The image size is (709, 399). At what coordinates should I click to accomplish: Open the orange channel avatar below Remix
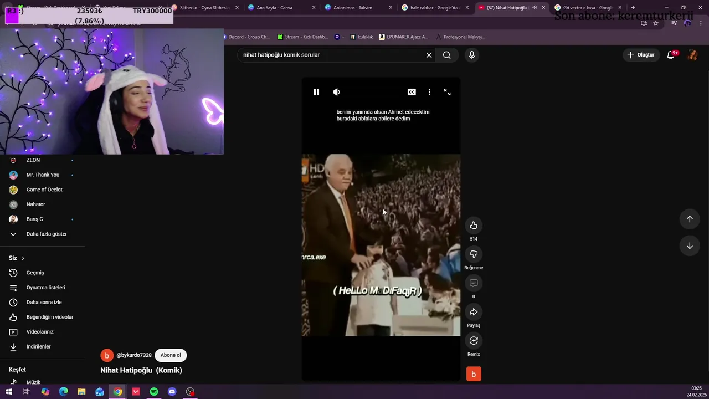click(x=474, y=374)
